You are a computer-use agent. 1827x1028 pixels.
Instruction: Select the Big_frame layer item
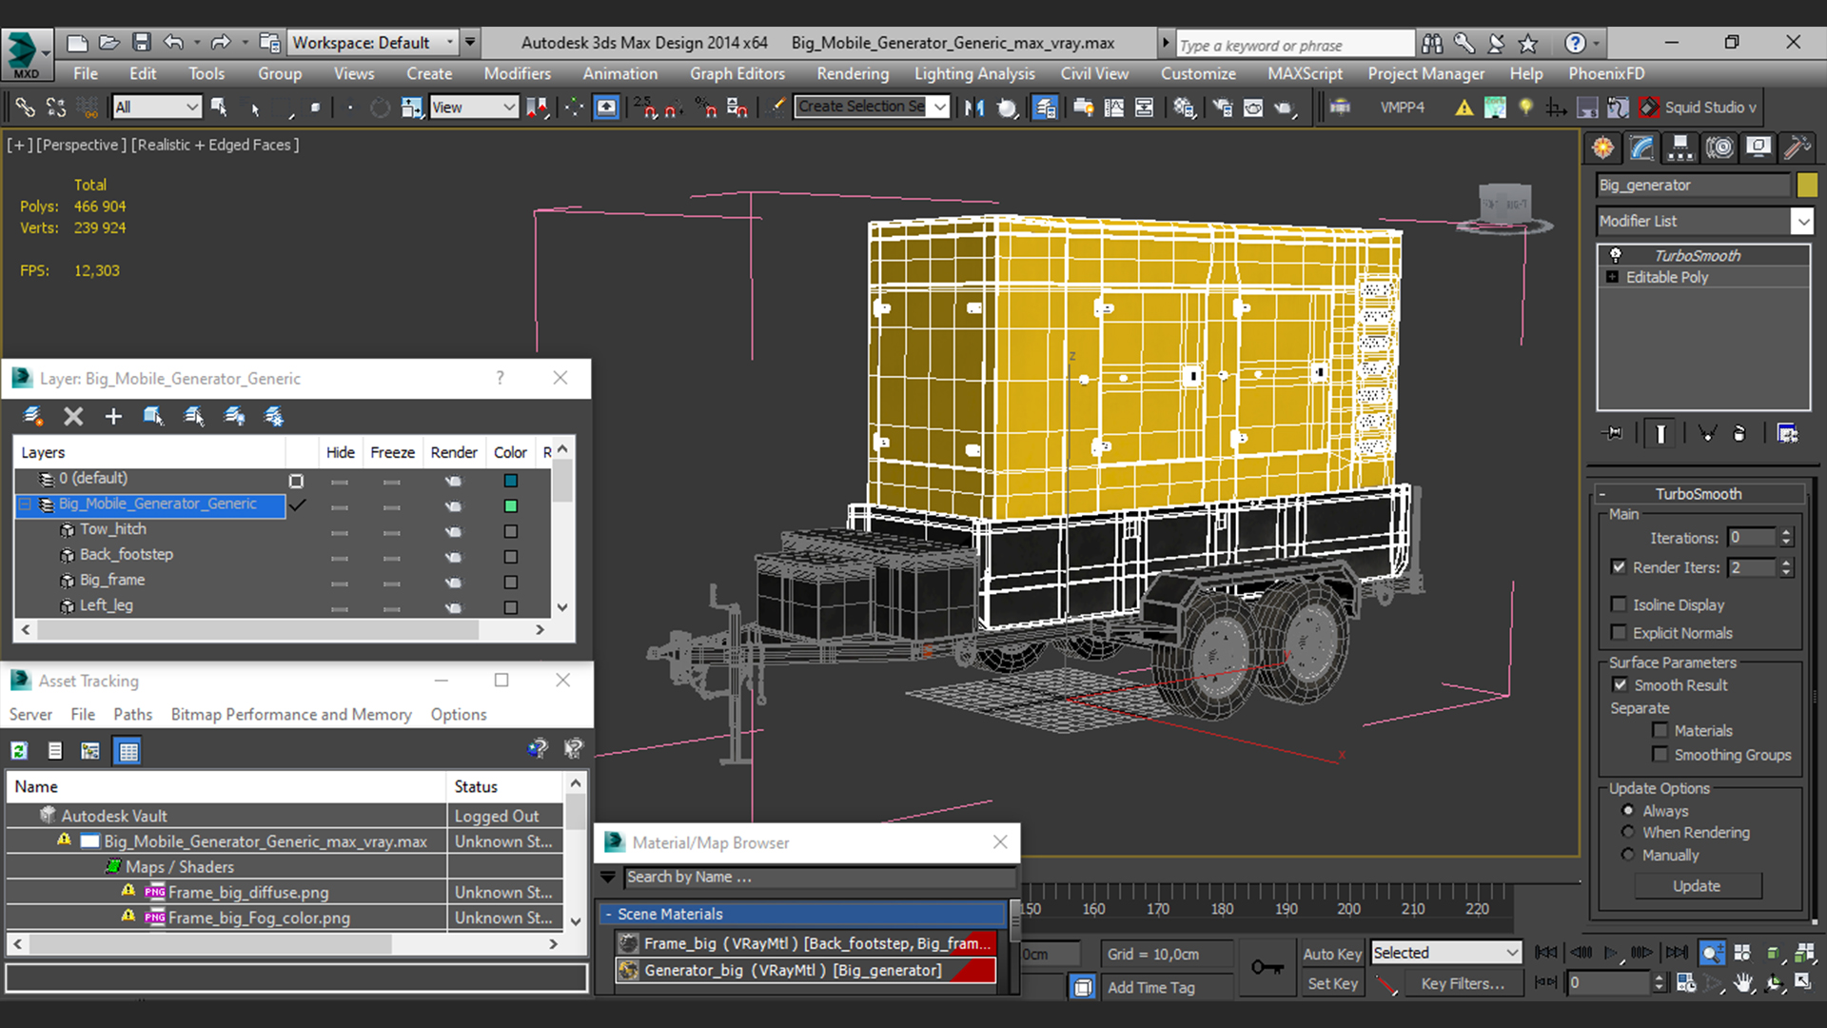[112, 580]
